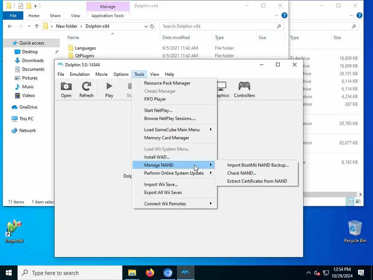This screenshot has width=373, height=280.
Task: Choose Check NAND from the submenu
Action: 242,173
